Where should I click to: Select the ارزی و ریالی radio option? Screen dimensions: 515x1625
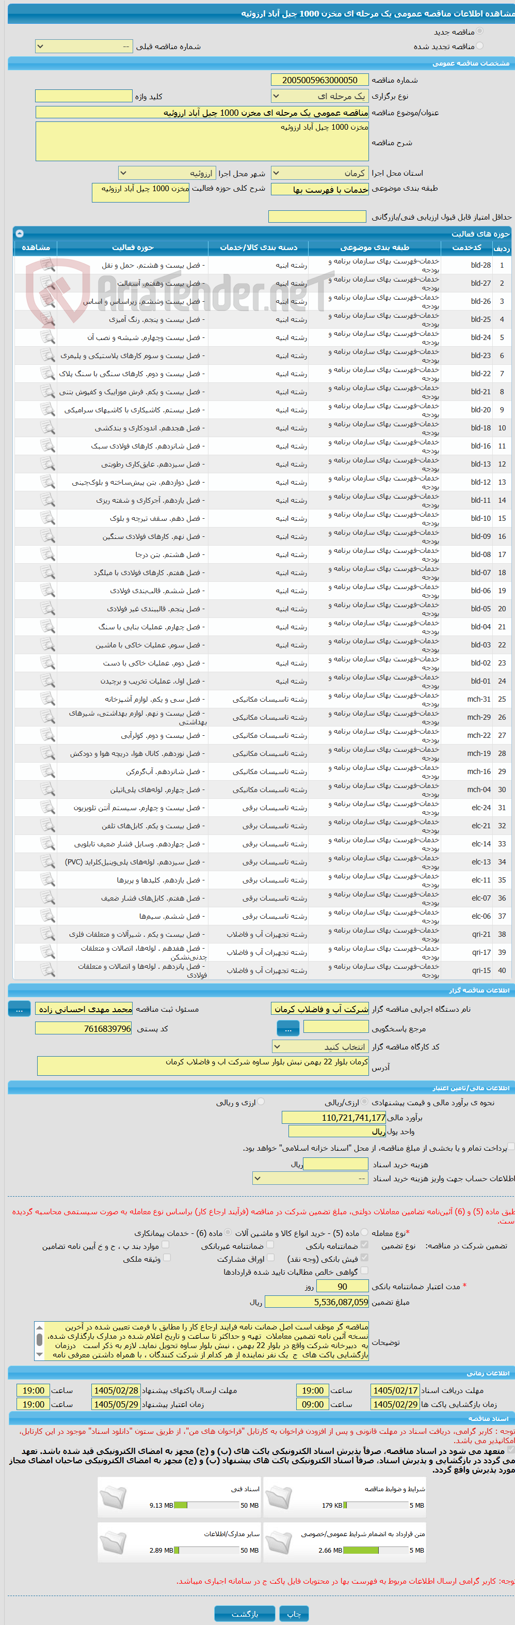(261, 1102)
